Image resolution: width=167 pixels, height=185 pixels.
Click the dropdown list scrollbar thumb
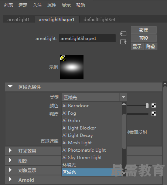[124, 131]
